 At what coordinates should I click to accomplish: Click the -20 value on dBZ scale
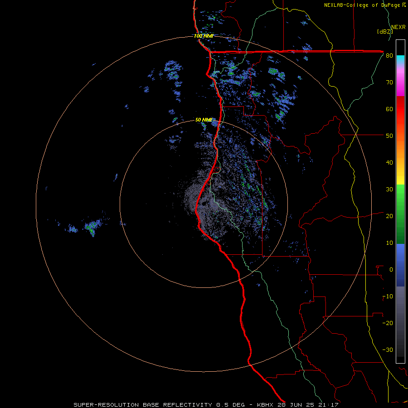pos(388,323)
